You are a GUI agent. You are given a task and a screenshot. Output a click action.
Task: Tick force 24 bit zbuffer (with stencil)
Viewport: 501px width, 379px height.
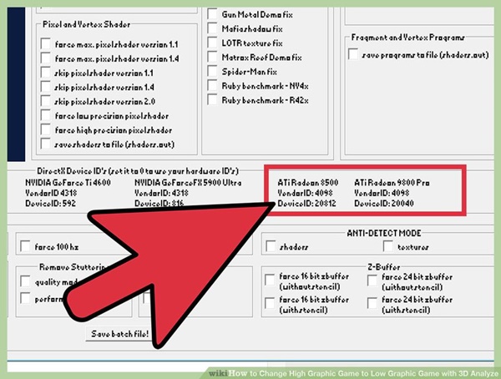pos(372,303)
